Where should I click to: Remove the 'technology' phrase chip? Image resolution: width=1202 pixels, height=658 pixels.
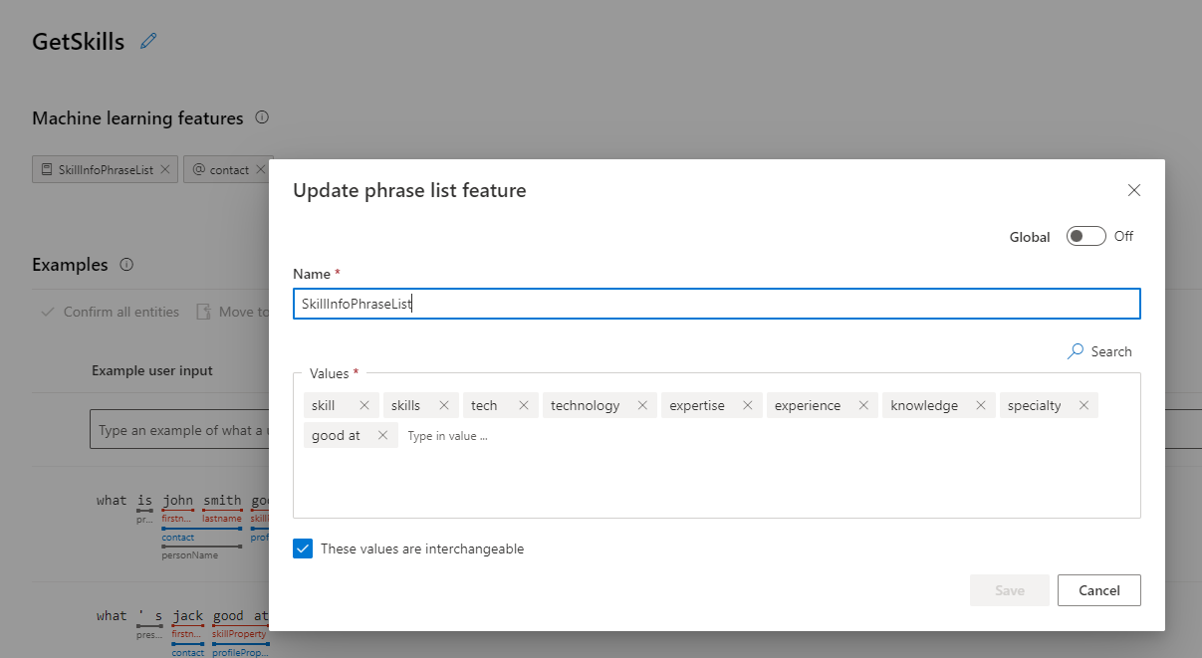(642, 405)
